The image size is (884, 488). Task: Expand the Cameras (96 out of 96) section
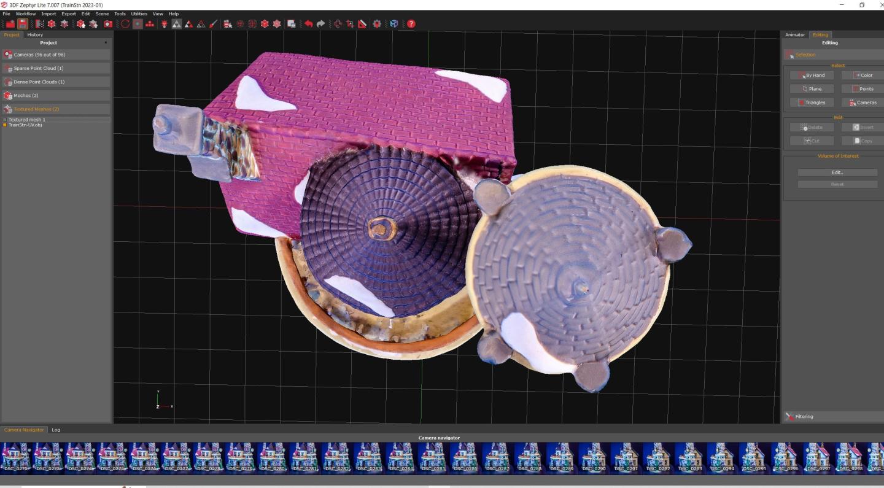click(x=56, y=55)
